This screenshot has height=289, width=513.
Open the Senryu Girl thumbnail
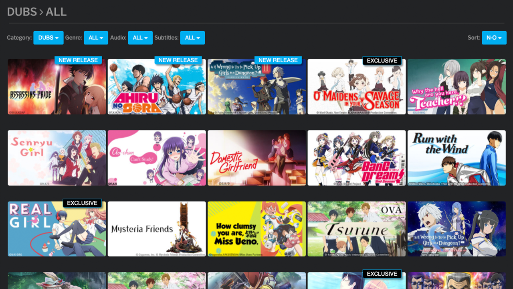click(57, 158)
